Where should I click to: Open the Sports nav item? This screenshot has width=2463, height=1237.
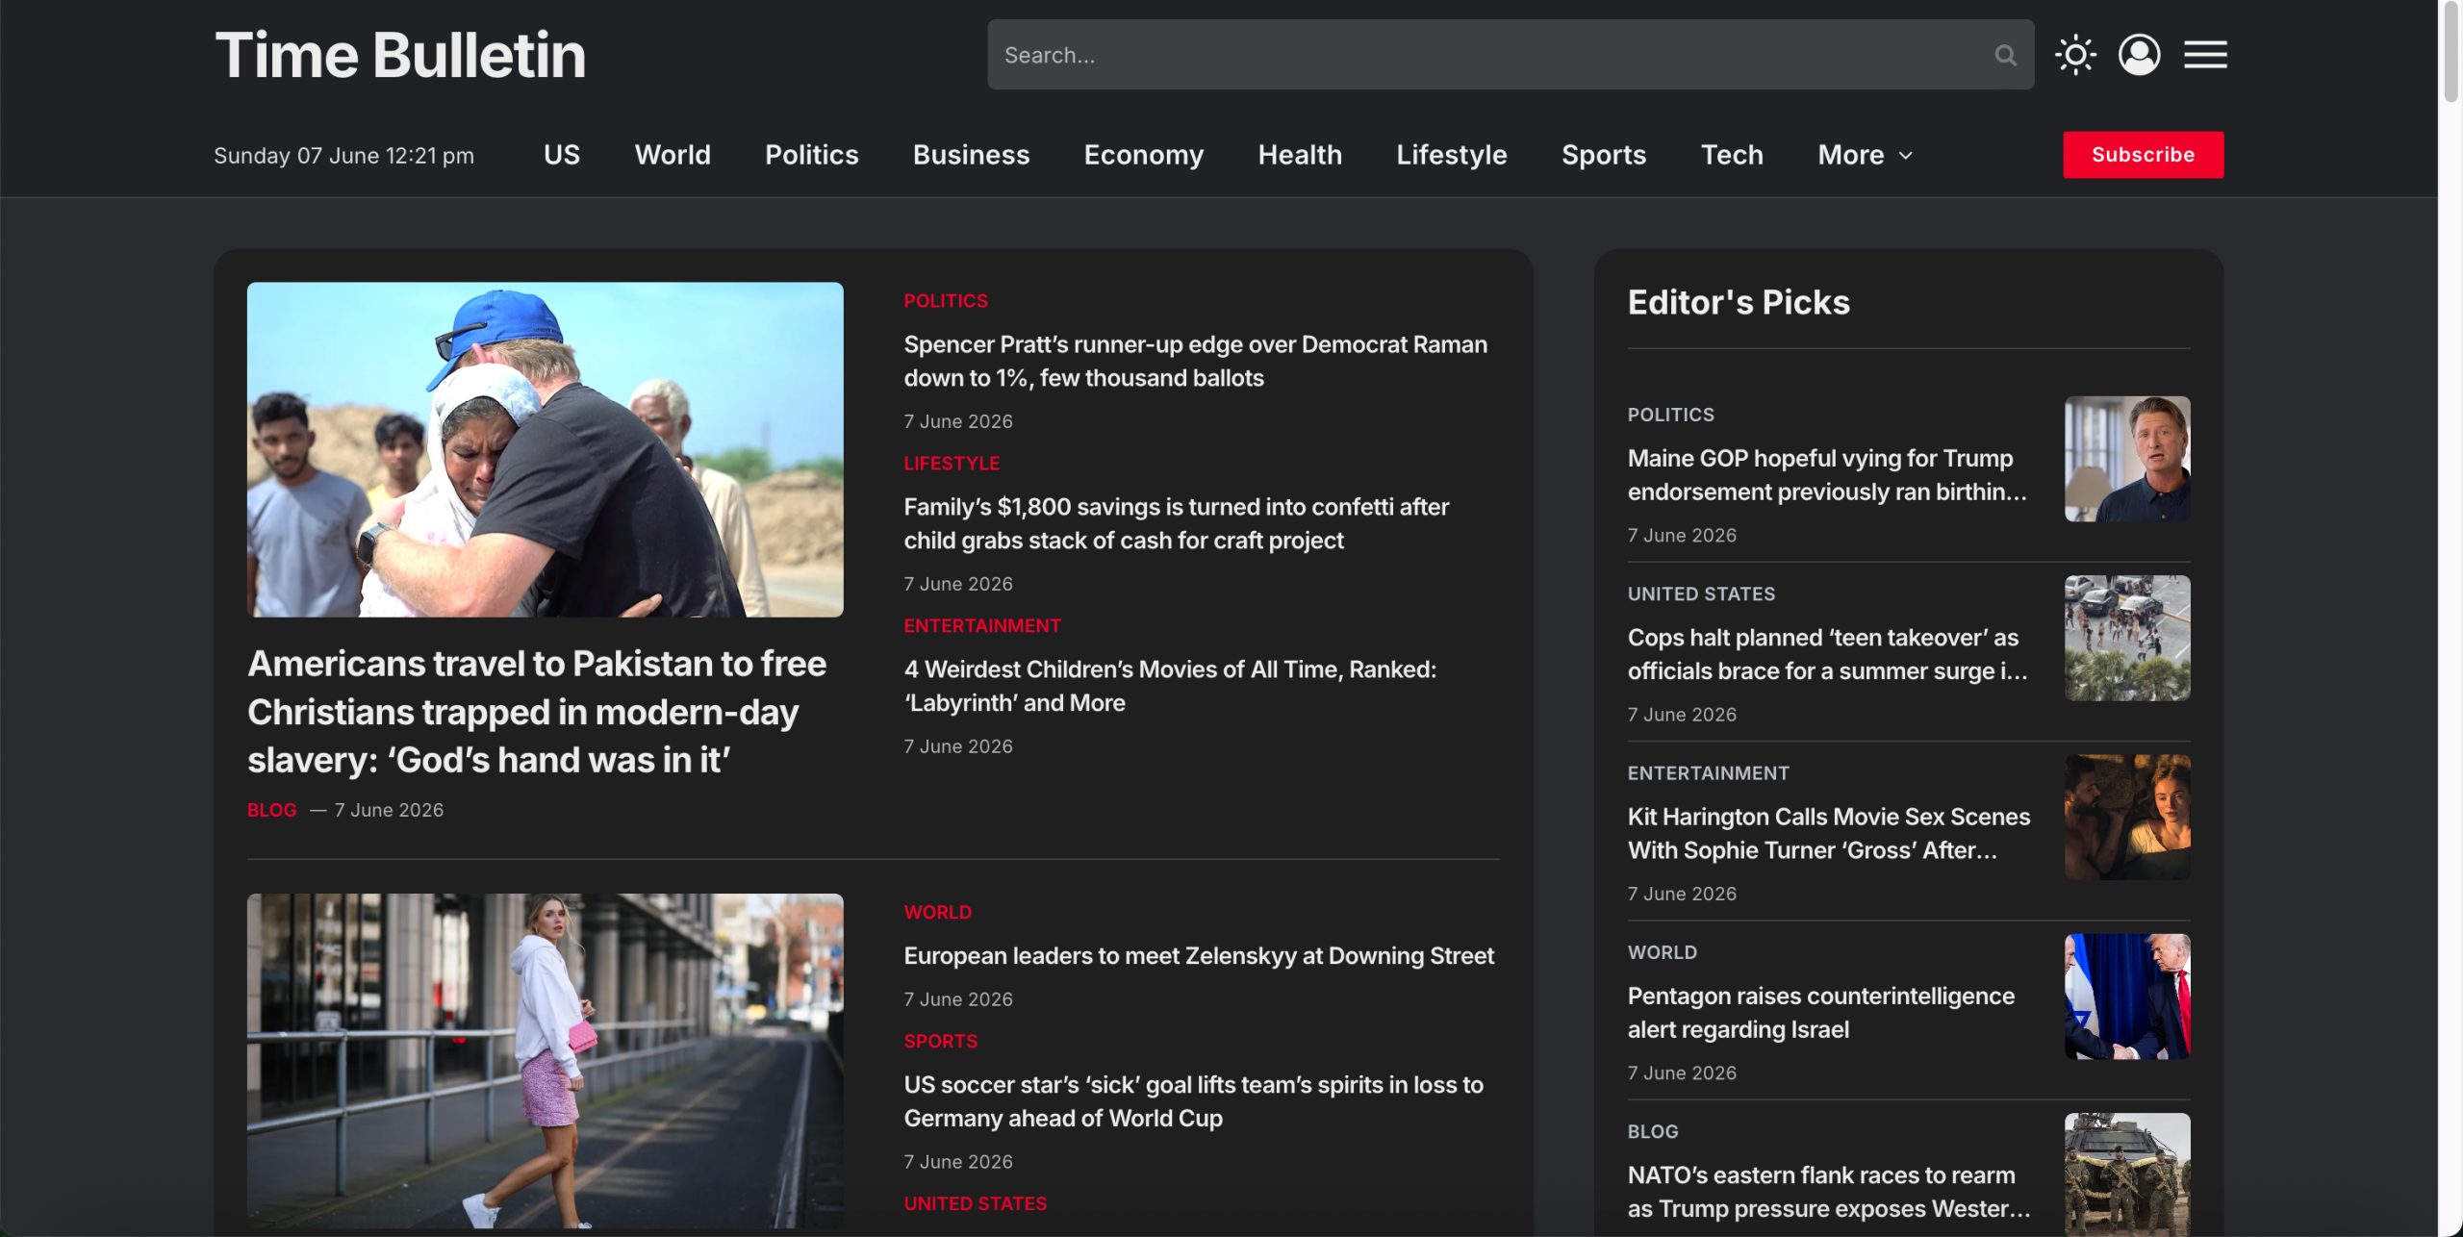[1604, 155]
